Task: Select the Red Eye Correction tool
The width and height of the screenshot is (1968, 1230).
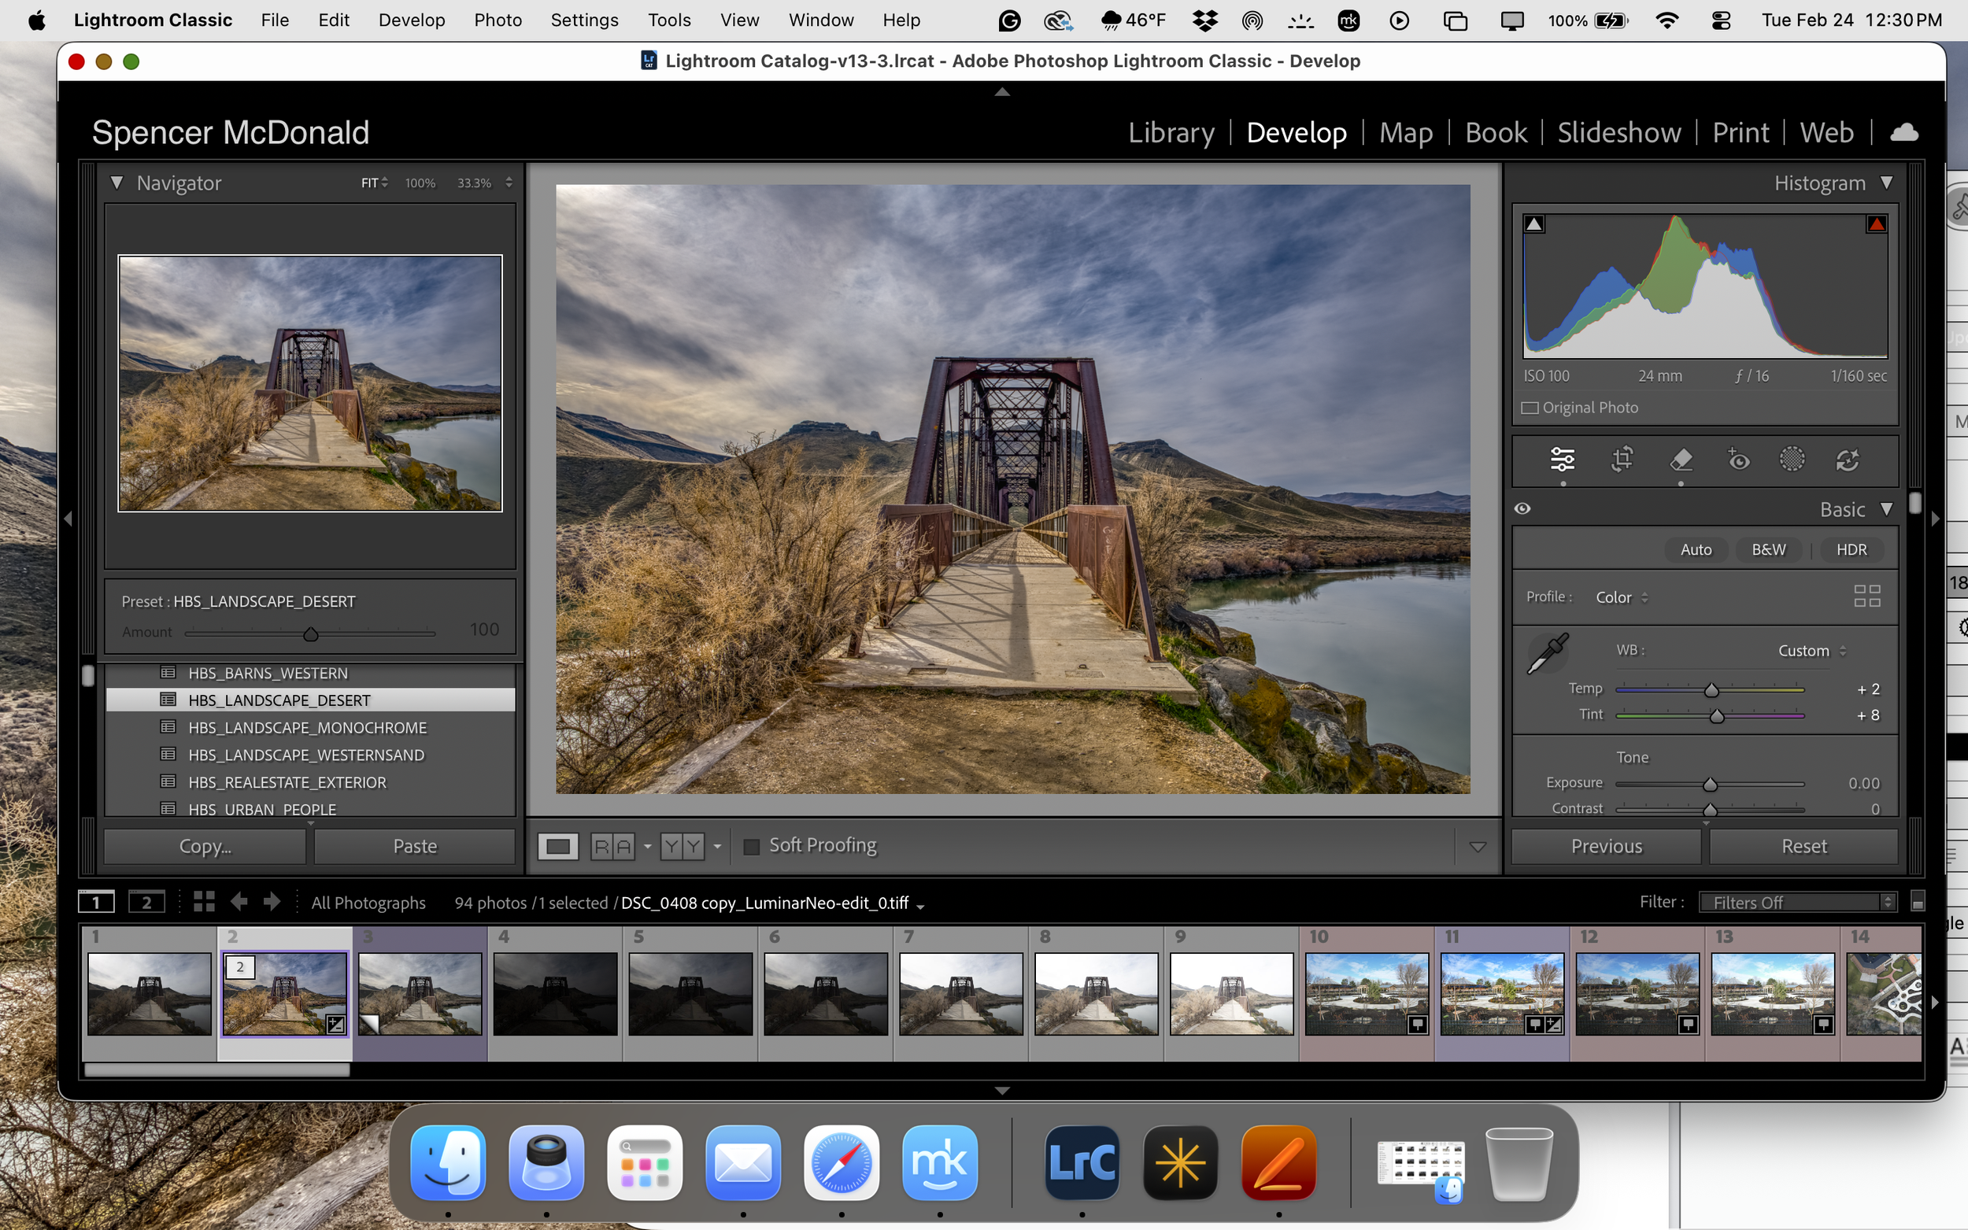Action: [x=1740, y=460]
